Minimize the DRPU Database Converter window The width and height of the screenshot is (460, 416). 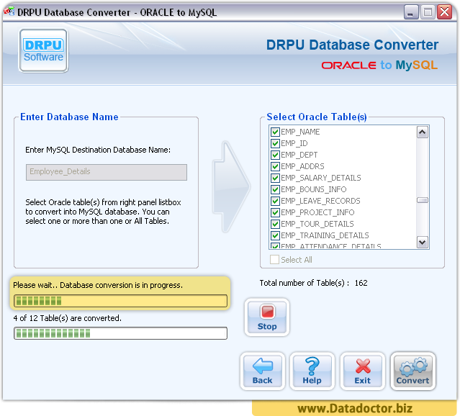(x=411, y=12)
